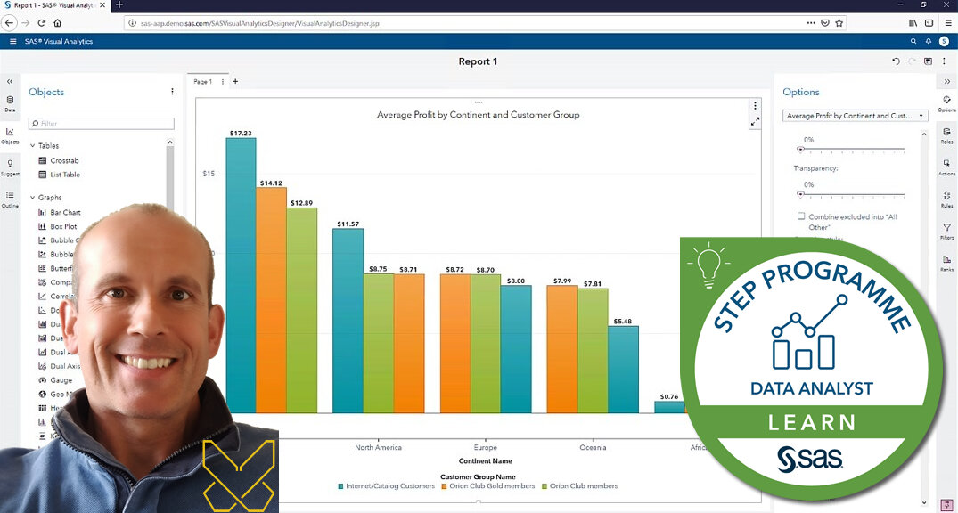
Task: Select the Page 1 tab
Action: coord(203,81)
